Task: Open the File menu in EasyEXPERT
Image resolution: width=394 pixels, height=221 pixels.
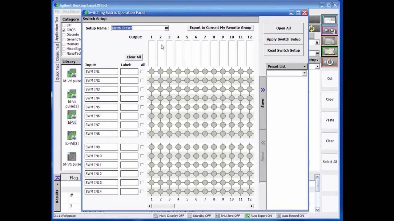Action: (x=57, y=11)
